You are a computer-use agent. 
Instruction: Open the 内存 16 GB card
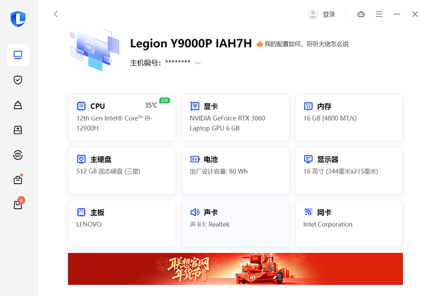(349, 118)
